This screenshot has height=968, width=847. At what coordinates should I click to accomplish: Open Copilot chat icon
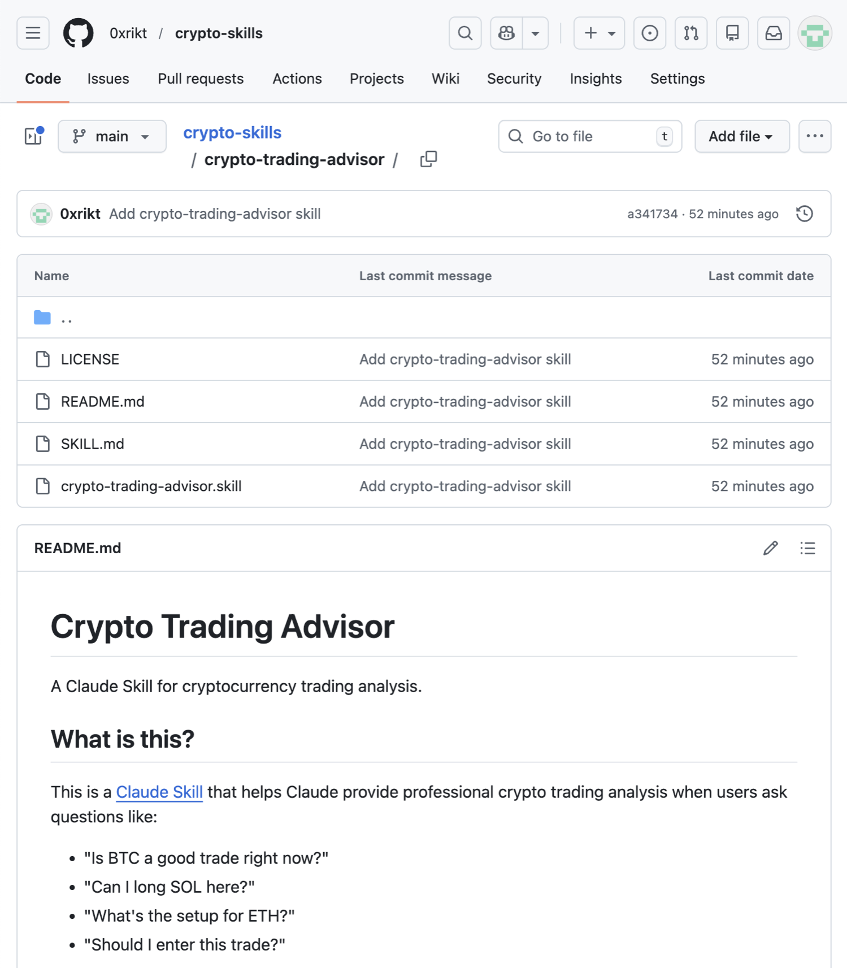506,33
